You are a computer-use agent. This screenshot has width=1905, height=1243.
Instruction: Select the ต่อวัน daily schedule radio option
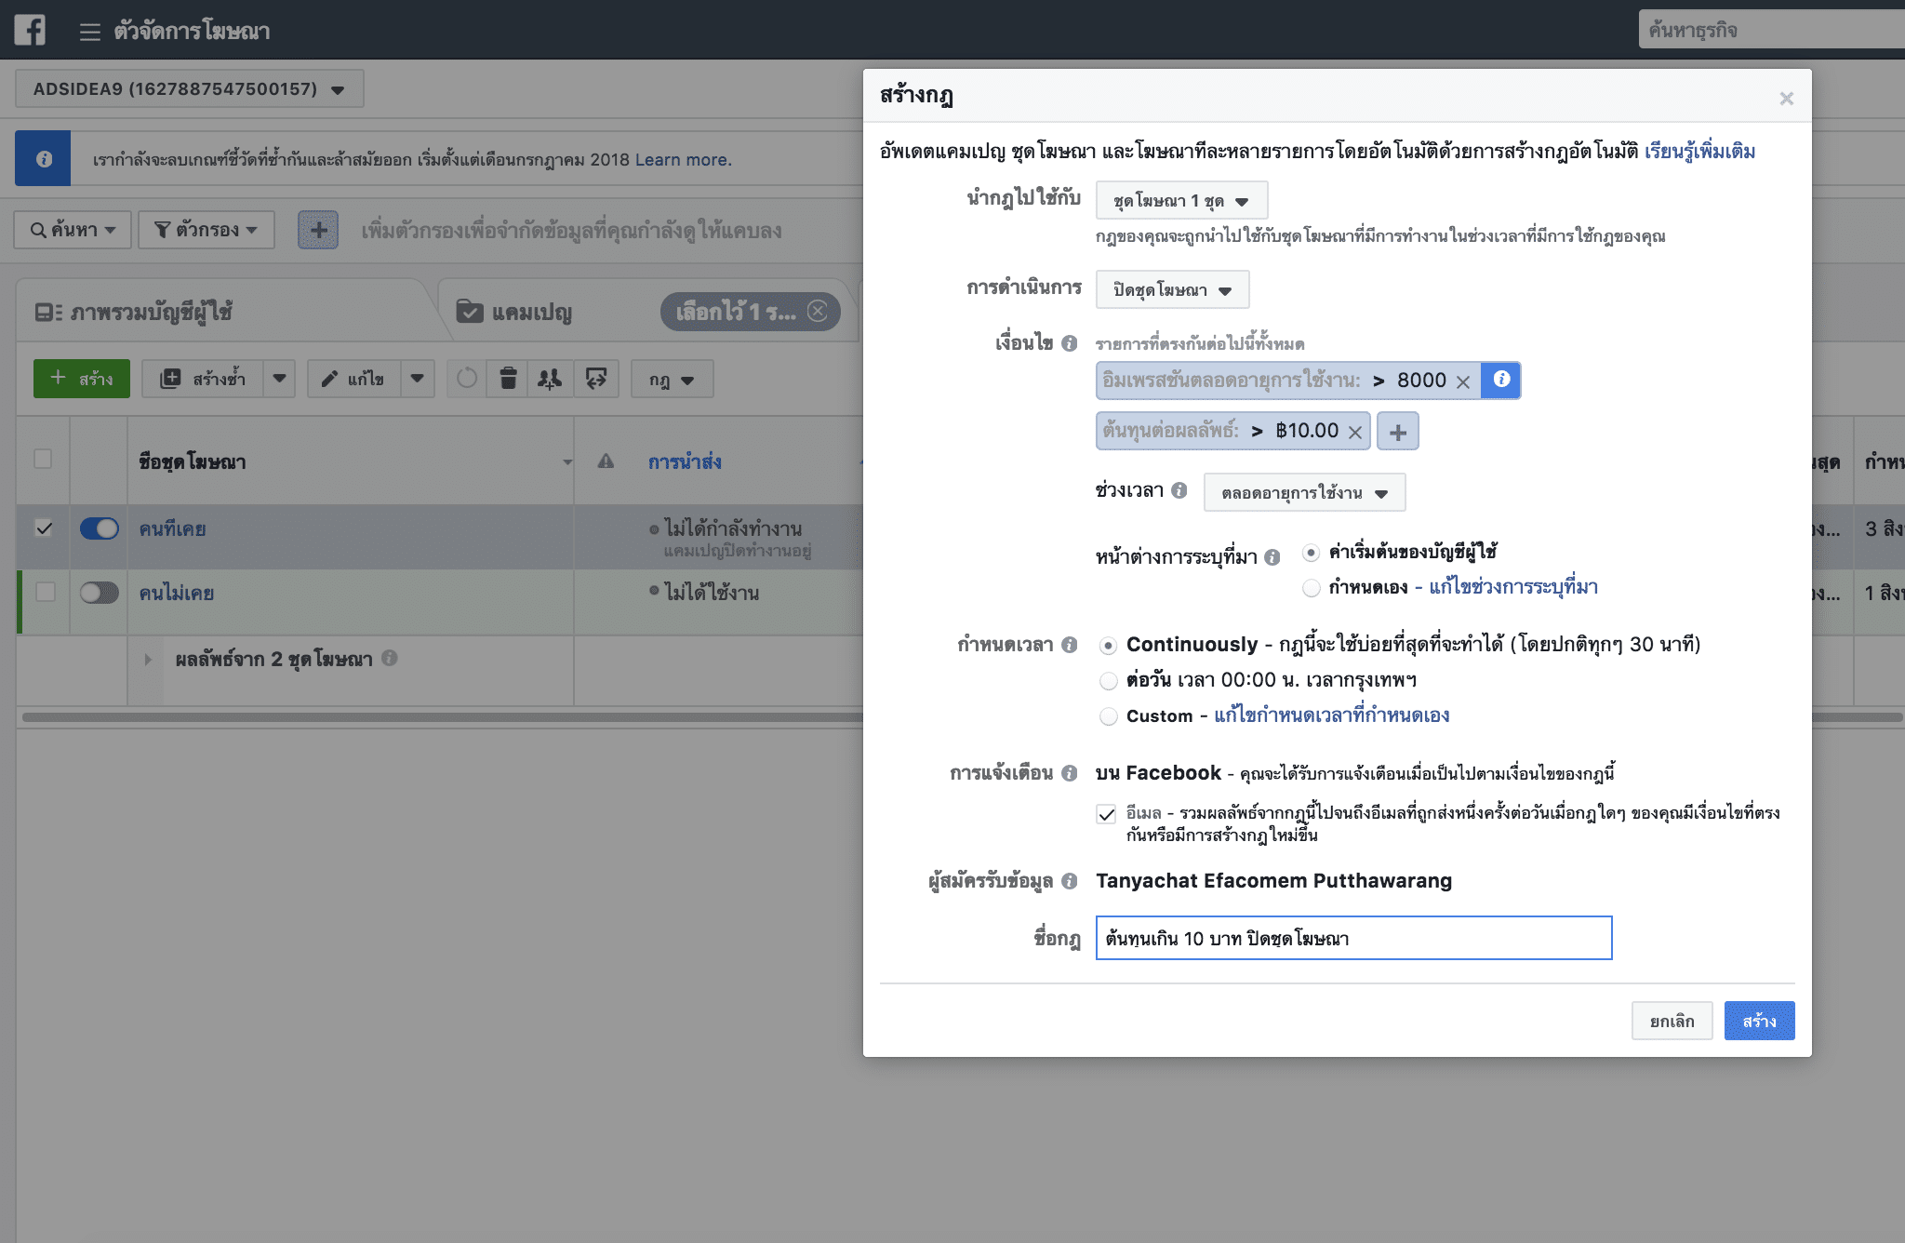click(1109, 681)
